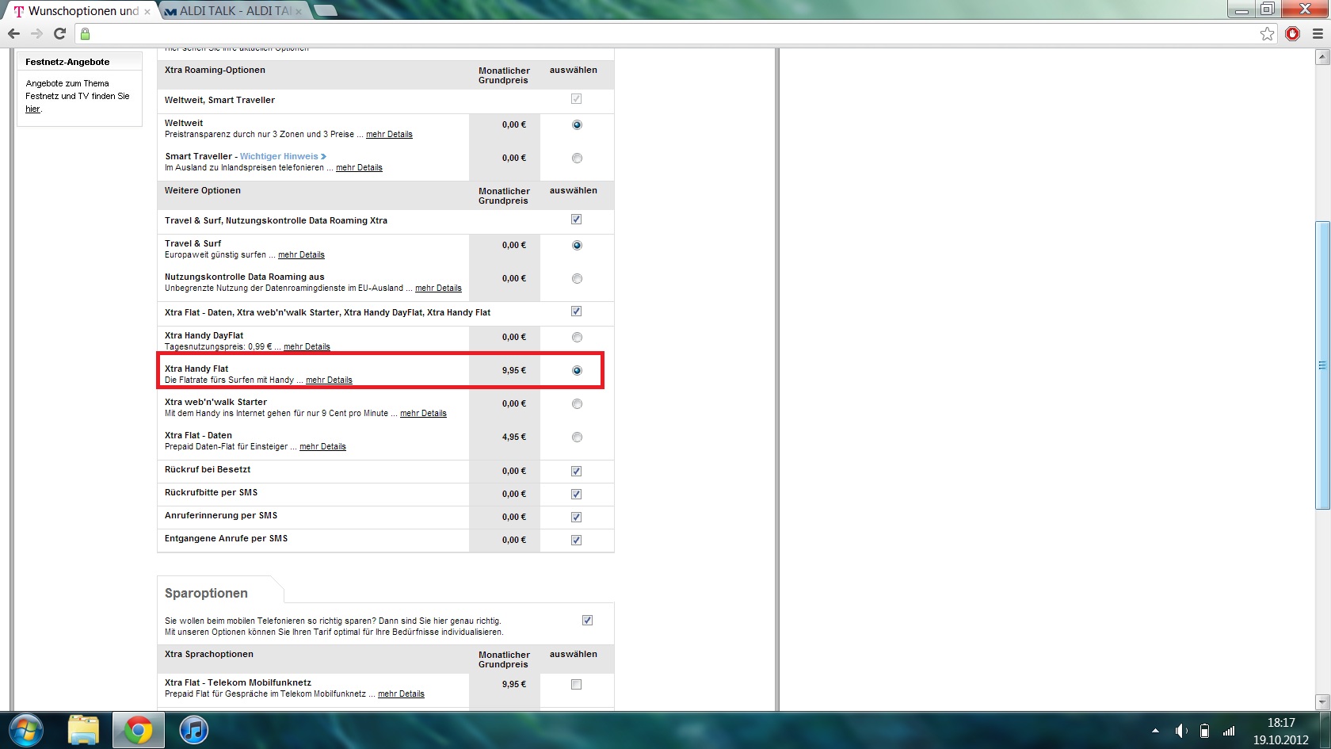Image resolution: width=1331 pixels, height=749 pixels.
Task: Open the red extension icon in toolbar
Action: coord(1292,33)
